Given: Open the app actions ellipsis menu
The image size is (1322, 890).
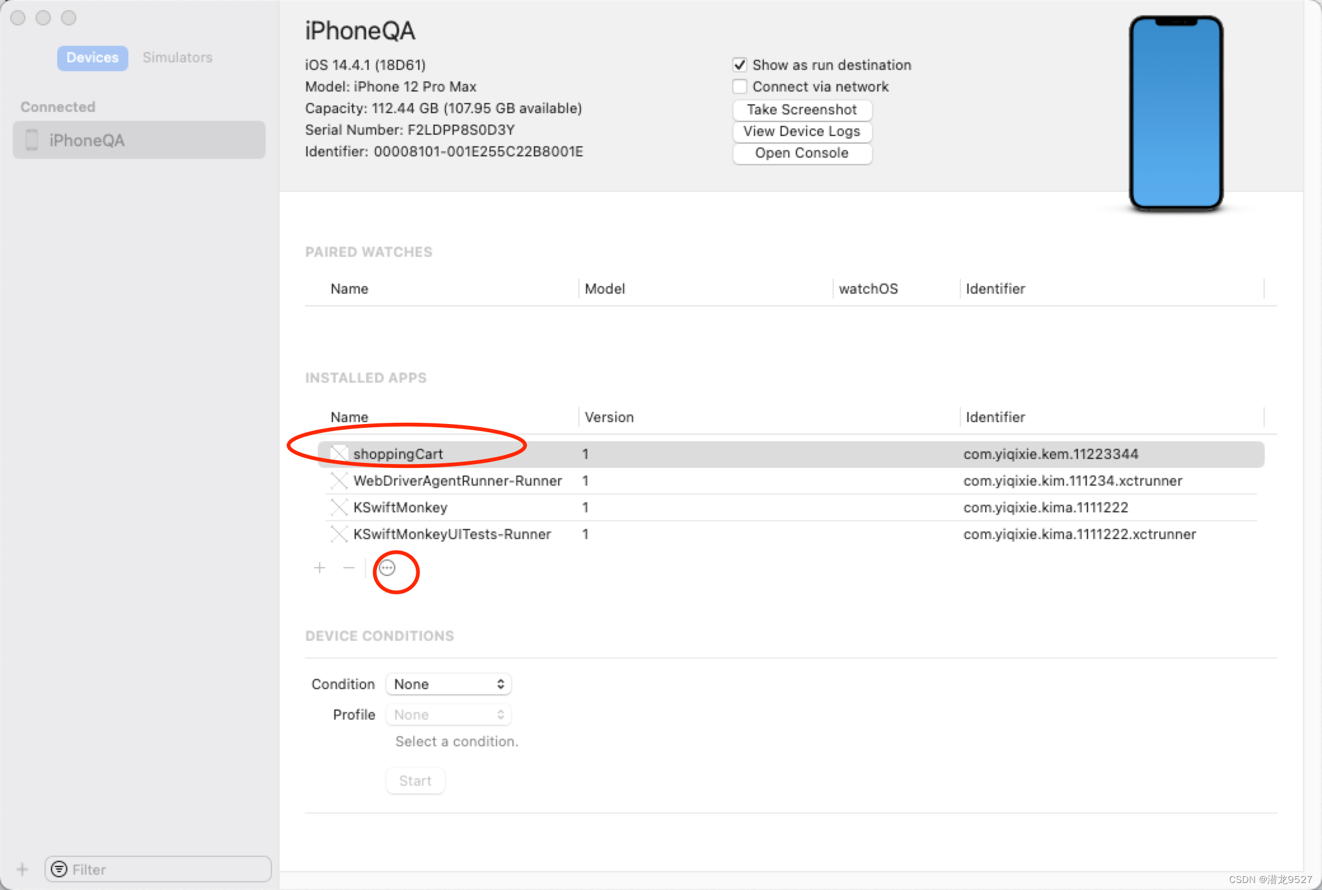Looking at the screenshot, I should pos(387,568).
